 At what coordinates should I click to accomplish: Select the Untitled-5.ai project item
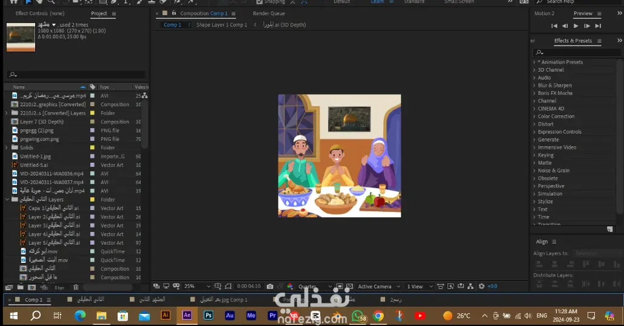[x=34, y=165]
